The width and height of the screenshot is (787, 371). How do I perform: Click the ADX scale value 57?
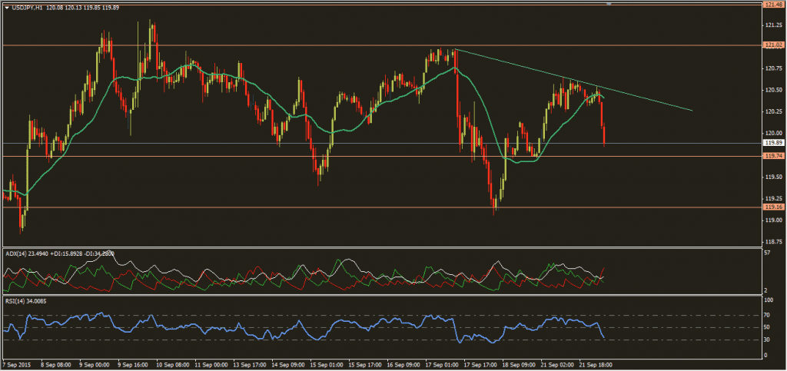(x=766, y=254)
